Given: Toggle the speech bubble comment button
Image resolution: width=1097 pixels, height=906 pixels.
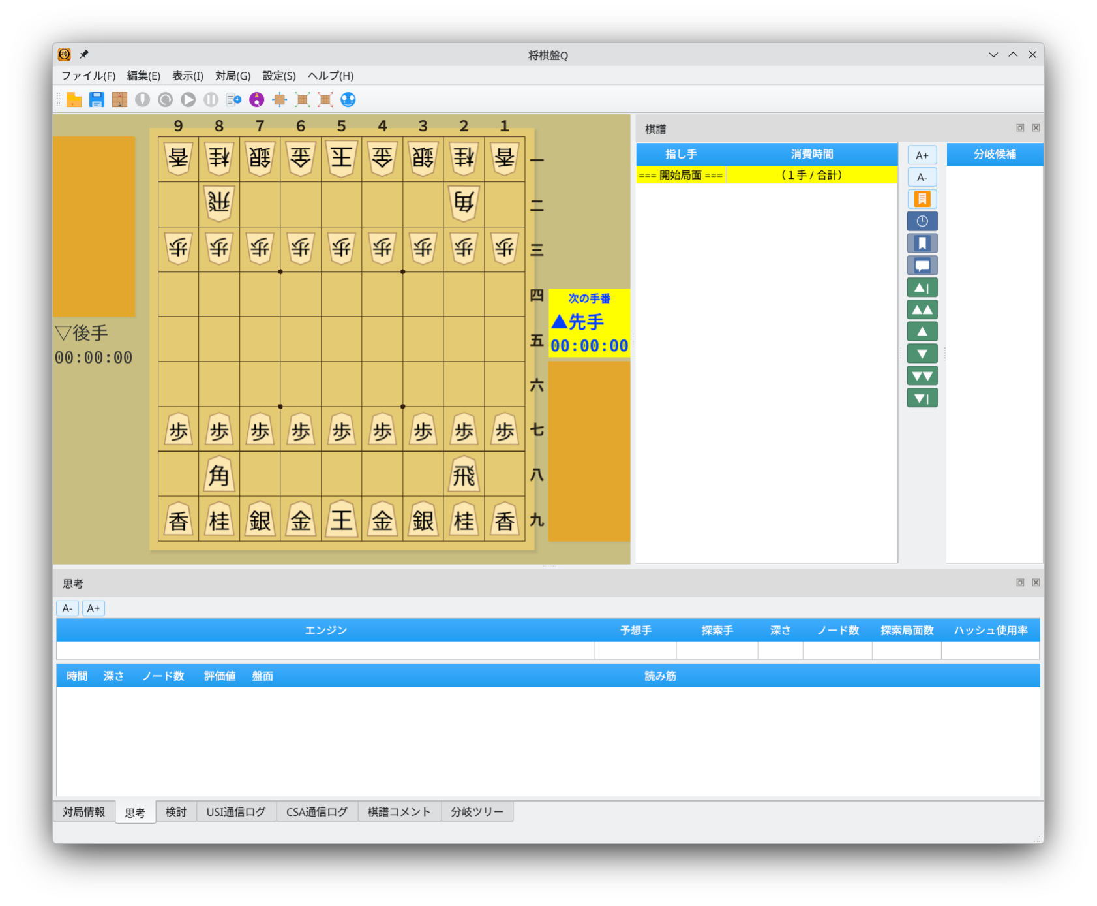Looking at the screenshot, I should 922,266.
